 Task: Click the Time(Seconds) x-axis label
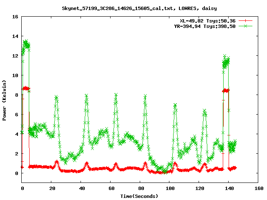(x=139, y=196)
